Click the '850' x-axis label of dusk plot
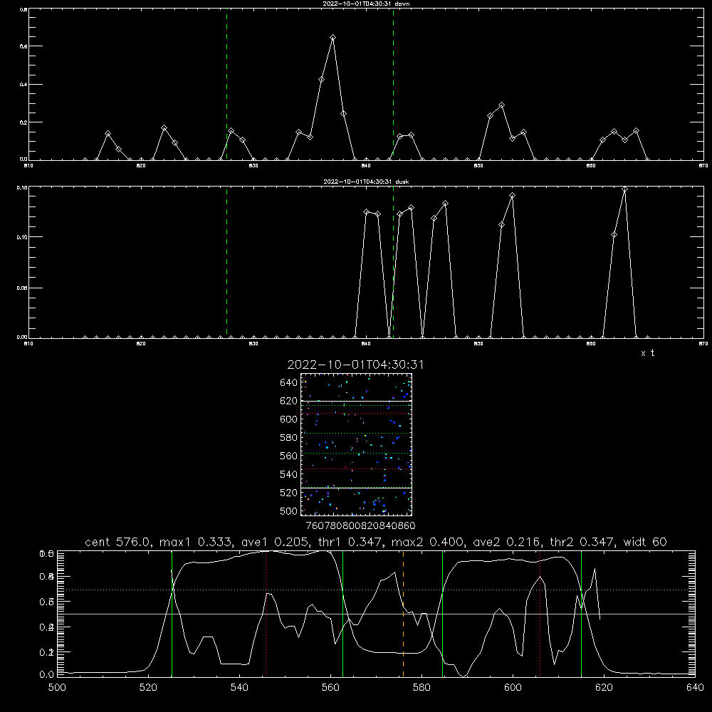Screen dimensions: 712x712 (x=478, y=344)
